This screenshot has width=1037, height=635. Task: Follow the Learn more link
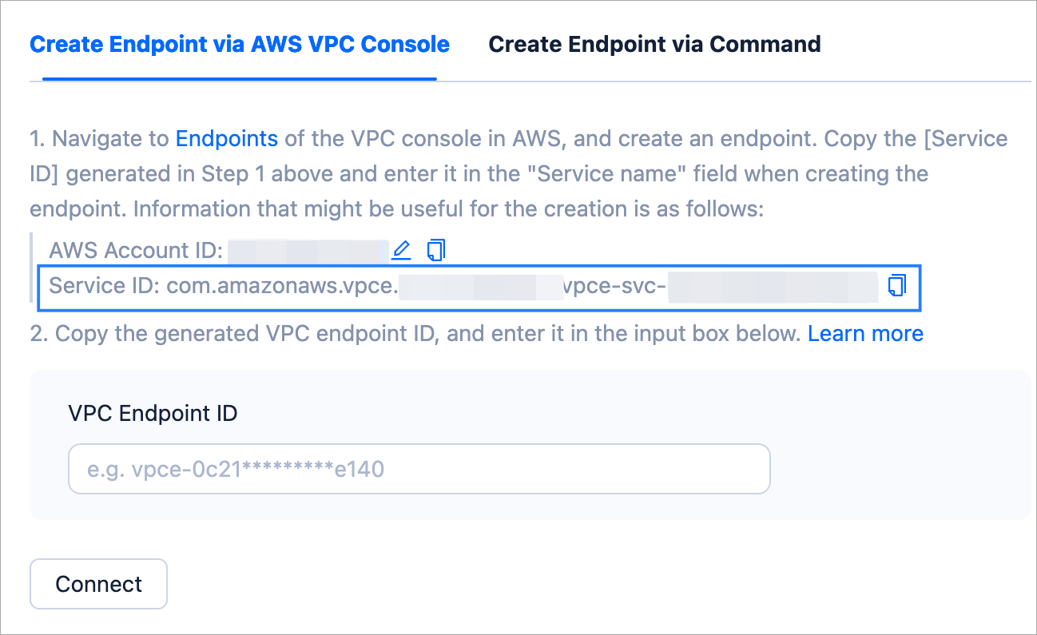(865, 333)
